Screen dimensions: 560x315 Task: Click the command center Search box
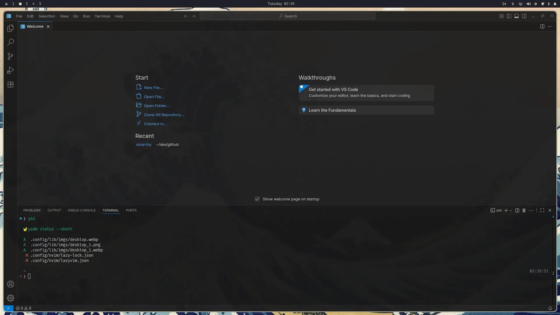click(287, 16)
